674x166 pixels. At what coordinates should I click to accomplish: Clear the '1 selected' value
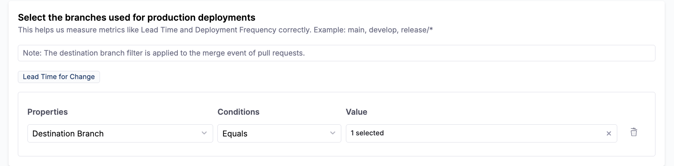point(609,134)
